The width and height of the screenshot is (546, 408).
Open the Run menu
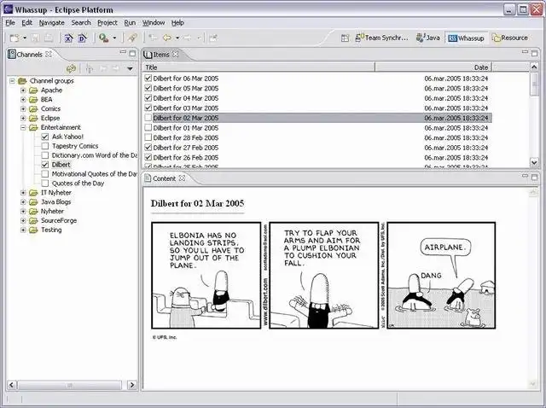[130, 23]
